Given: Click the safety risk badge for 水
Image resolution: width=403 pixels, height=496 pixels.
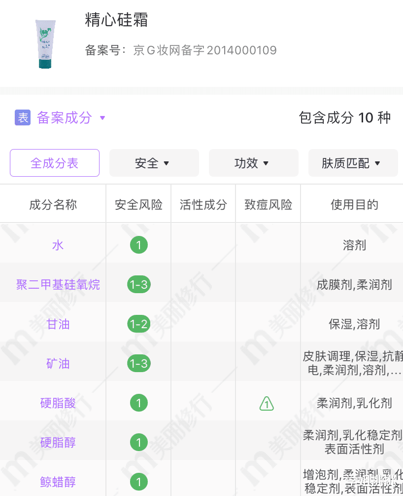Looking at the screenshot, I should [138, 245].
